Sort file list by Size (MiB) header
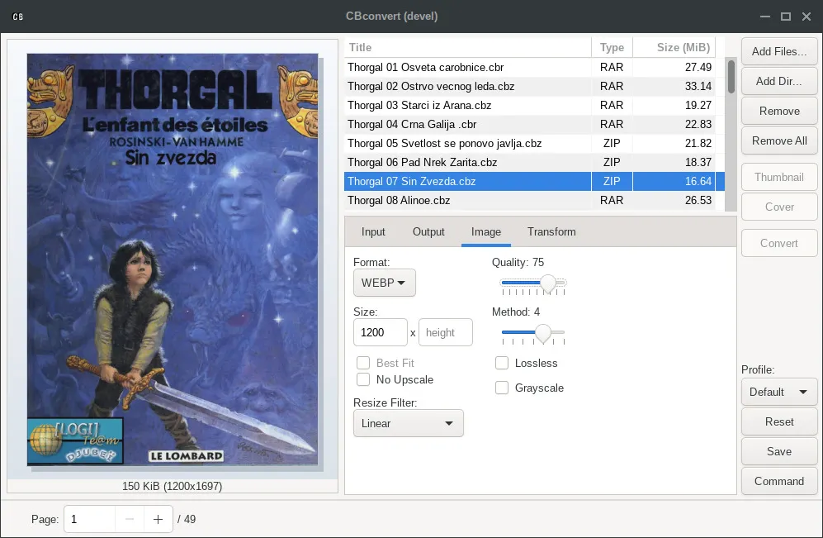Screen dimensions: 823x538 (x=674, y=47)
